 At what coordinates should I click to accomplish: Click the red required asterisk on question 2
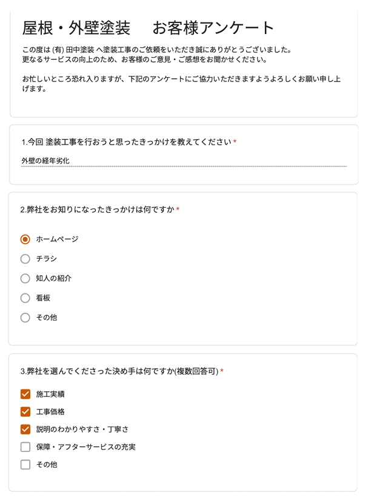(x=178, y=210)
